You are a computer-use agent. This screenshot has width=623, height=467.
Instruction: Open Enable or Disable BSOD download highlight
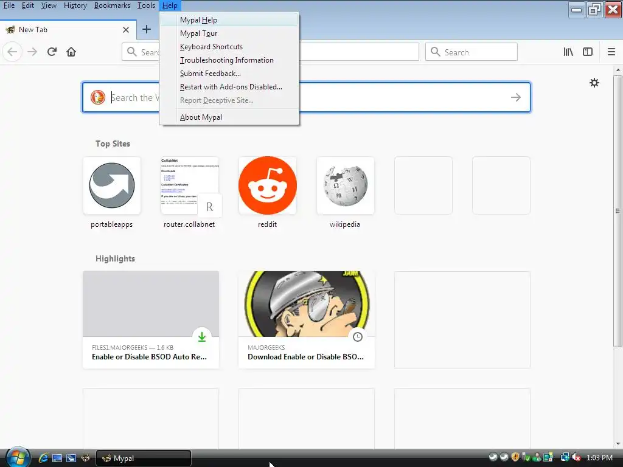pyautogui.click(x=151, y=320)
